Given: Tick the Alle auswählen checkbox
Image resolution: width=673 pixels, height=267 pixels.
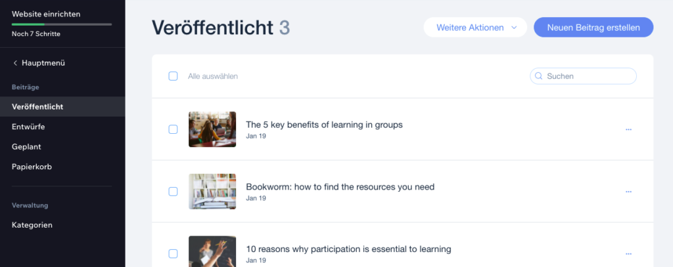Looking at the screenshot, I should [x=174, y=76].
